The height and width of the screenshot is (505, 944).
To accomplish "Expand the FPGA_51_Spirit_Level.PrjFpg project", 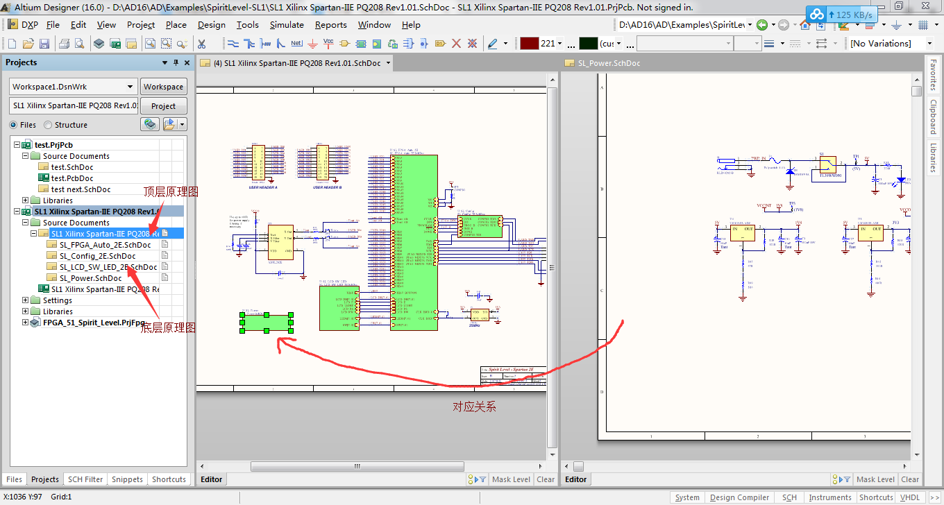I will pos(26,323).
